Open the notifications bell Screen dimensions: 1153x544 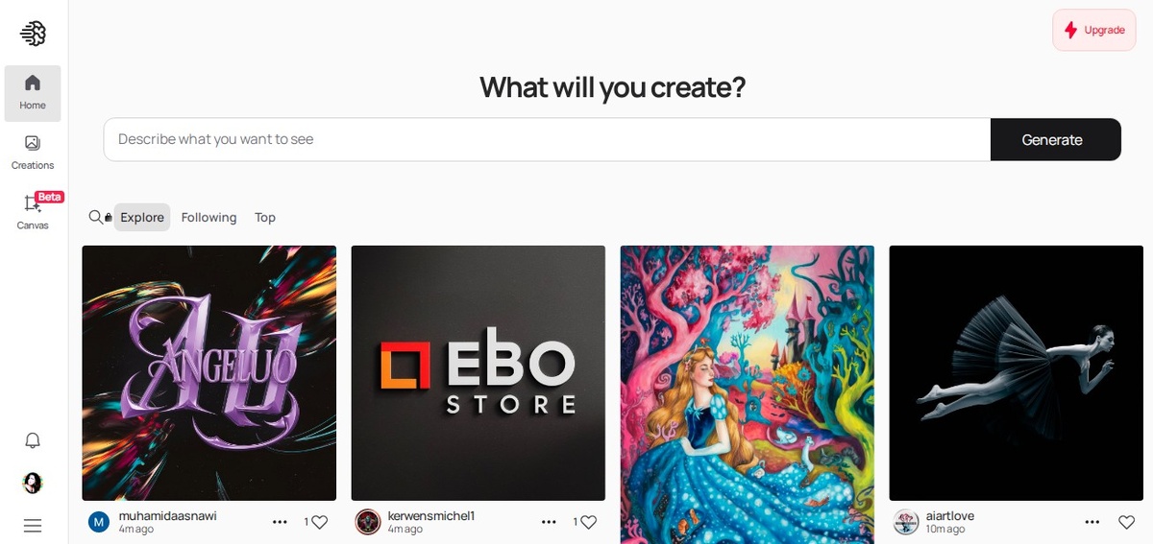tap(33, 440)
